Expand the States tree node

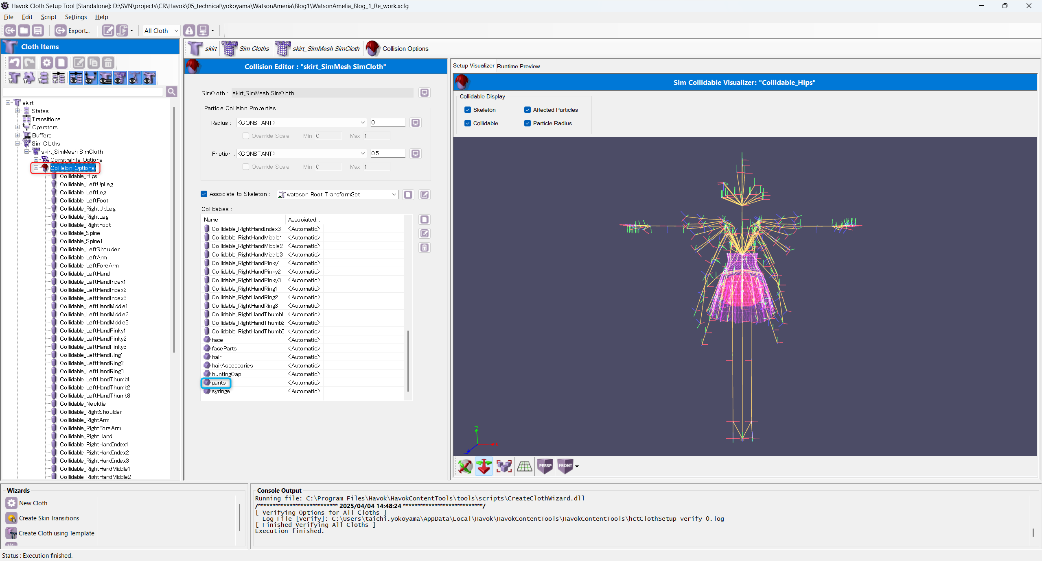coord(18,111)
